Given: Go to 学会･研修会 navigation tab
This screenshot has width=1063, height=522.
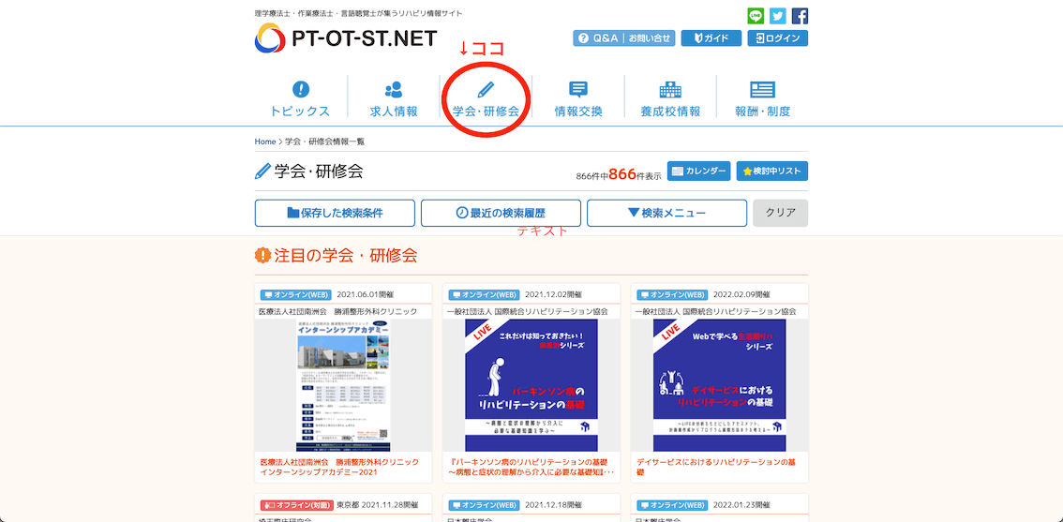Looking at the screenshot, I should coord(486,99).
